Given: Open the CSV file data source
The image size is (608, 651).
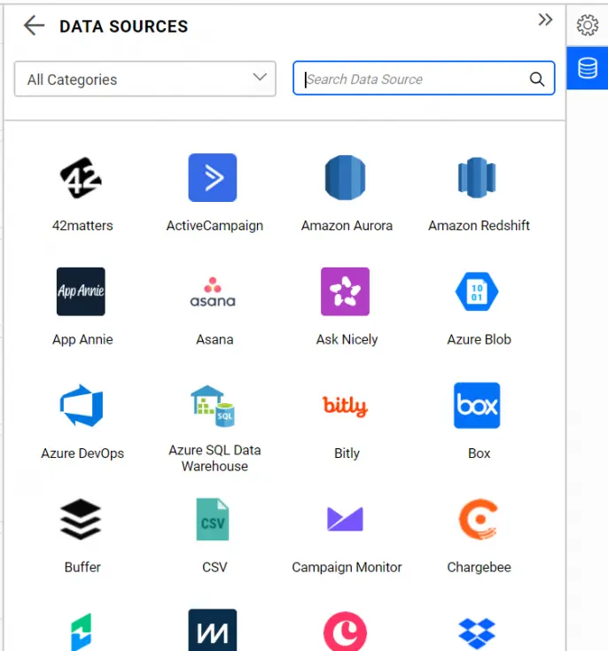Looking at the screenshot, I should click(x=213, y=519).
